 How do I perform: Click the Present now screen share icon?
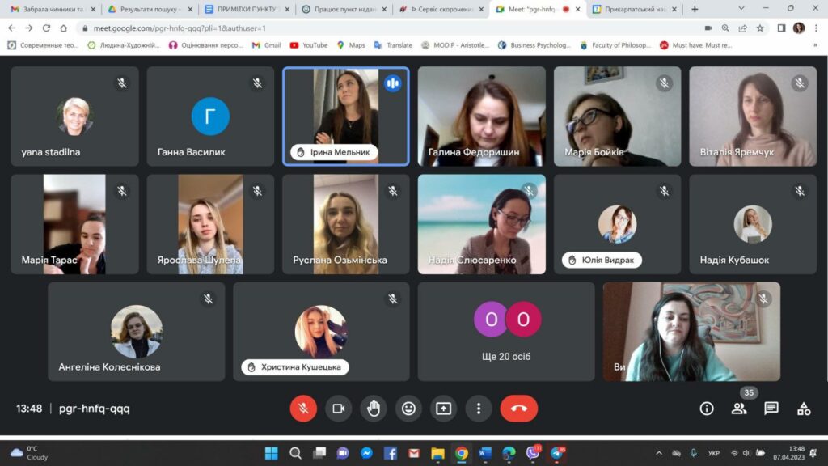[x=443, y=409]
